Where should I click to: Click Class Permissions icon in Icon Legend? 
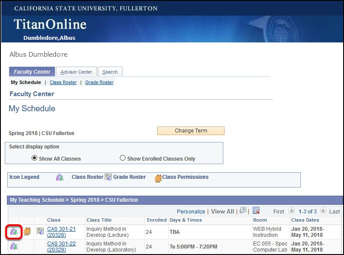(x=158, y=178)
